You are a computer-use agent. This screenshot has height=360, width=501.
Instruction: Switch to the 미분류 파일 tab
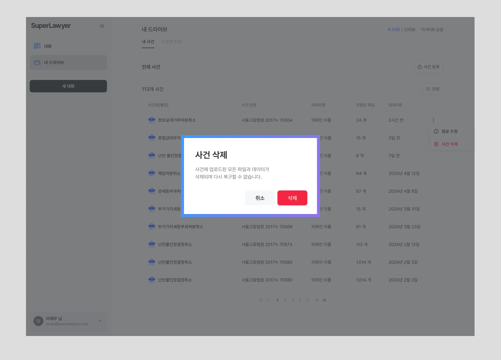tap(171, 41)
